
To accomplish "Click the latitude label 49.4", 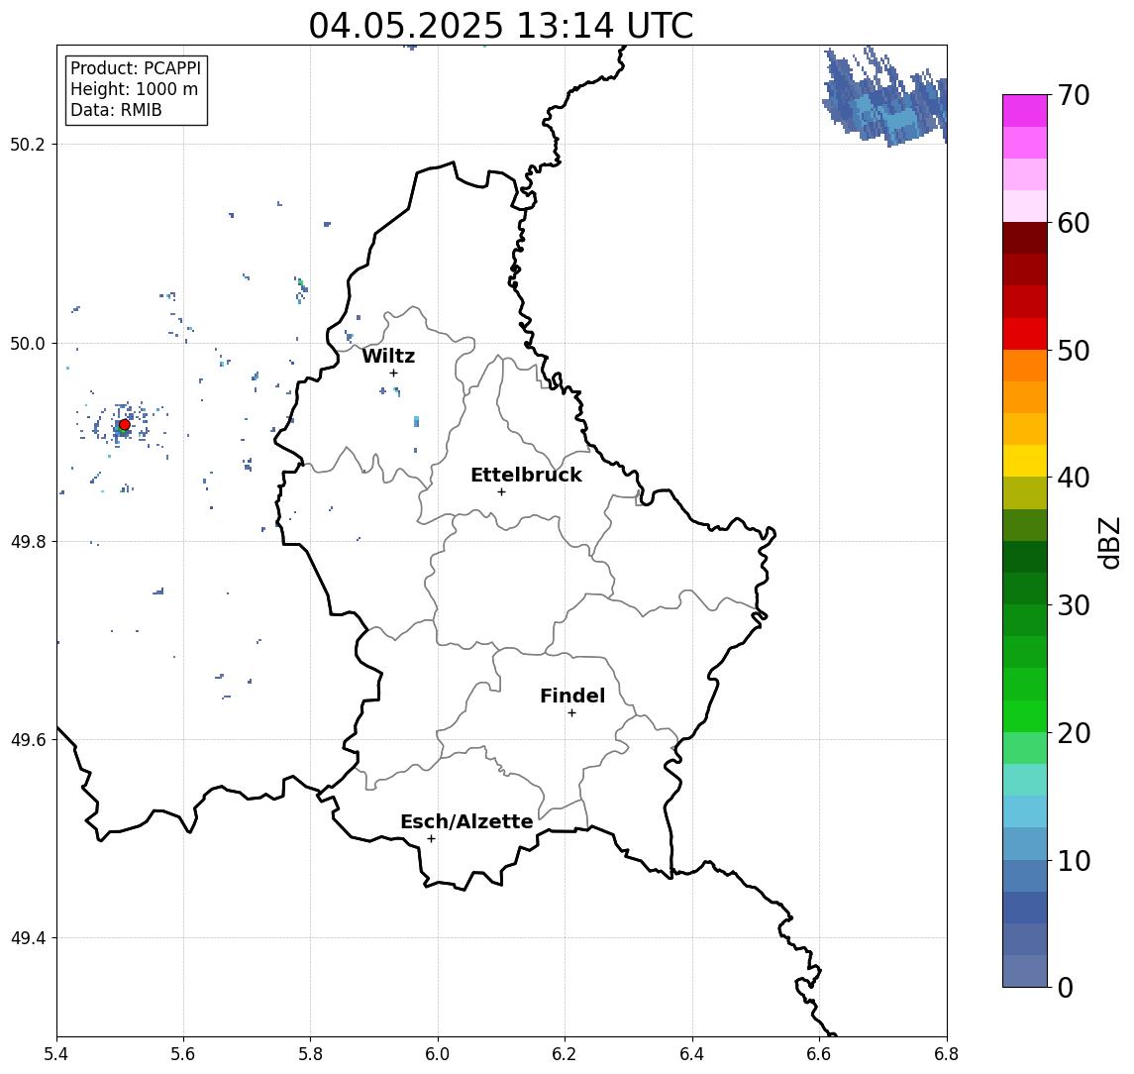I will [x=28, y=938].
